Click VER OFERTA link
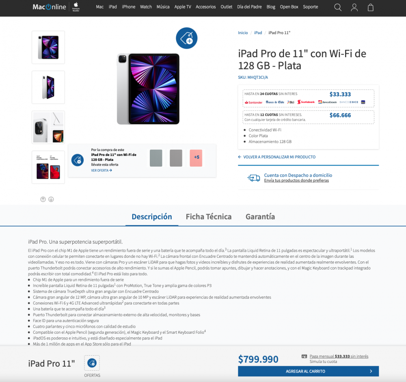The image size is (406, 382). pos(101,170)
